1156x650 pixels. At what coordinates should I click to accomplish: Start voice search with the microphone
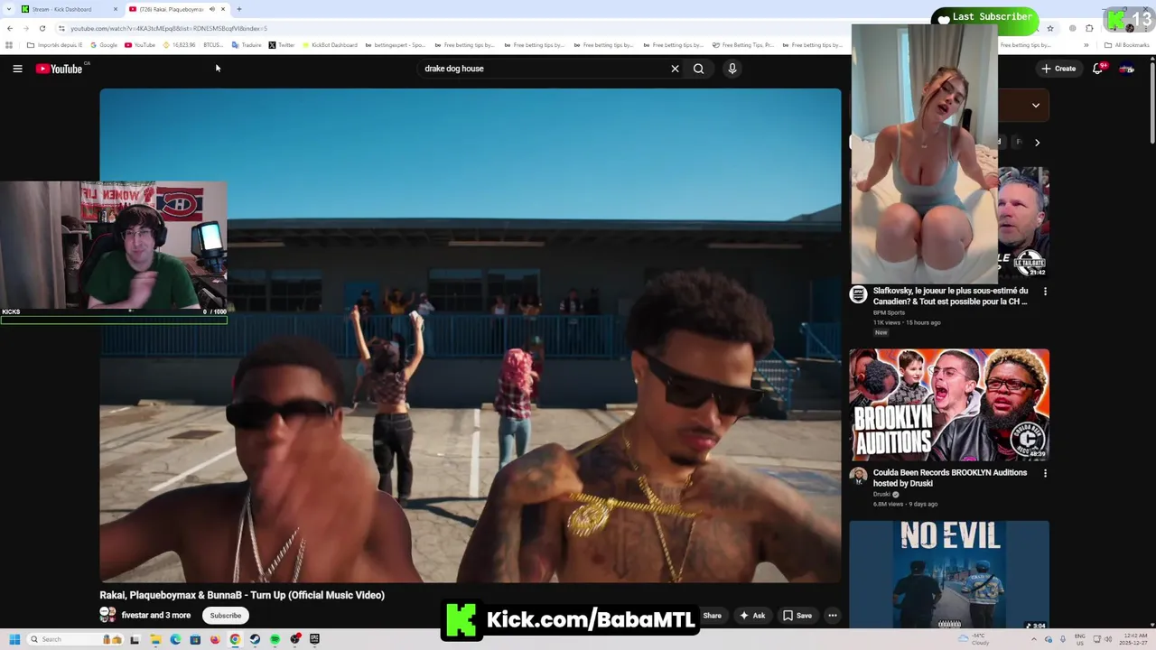tap(732, 69)
